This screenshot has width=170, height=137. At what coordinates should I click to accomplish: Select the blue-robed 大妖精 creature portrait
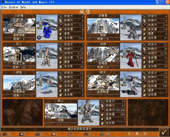pos(47,27)
